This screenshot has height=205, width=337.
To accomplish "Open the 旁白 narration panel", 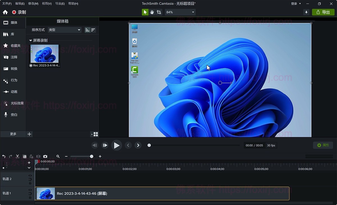I will click(13, 114).
